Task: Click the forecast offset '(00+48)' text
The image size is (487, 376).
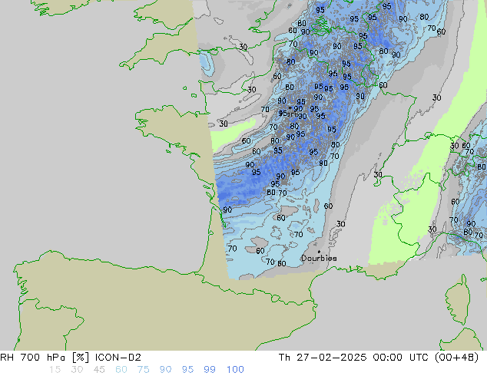Action: [456, 358]
